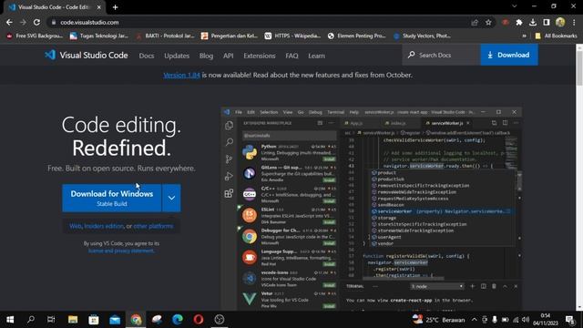
Task: Follow the Web link under download button
Action: (x=75, y=226)
